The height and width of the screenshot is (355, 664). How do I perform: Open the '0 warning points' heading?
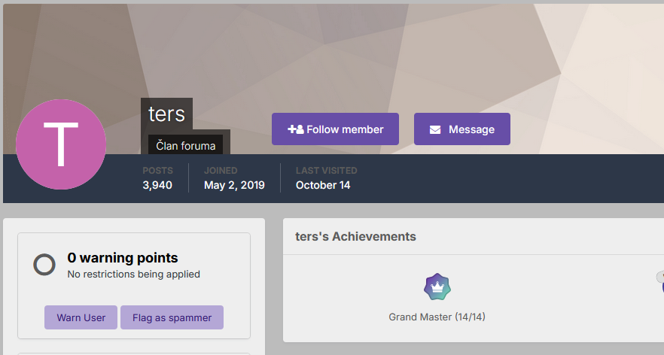click(123, 258)
